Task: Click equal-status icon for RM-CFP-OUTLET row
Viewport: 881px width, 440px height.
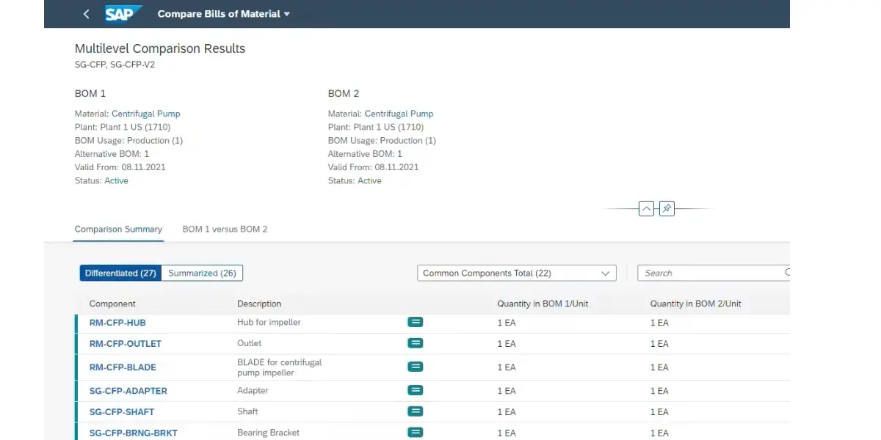Action: point(415,343)
